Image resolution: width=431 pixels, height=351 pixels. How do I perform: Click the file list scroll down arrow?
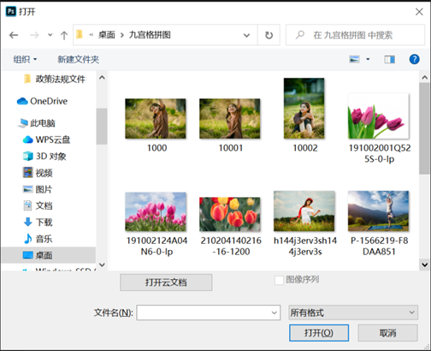424,265
